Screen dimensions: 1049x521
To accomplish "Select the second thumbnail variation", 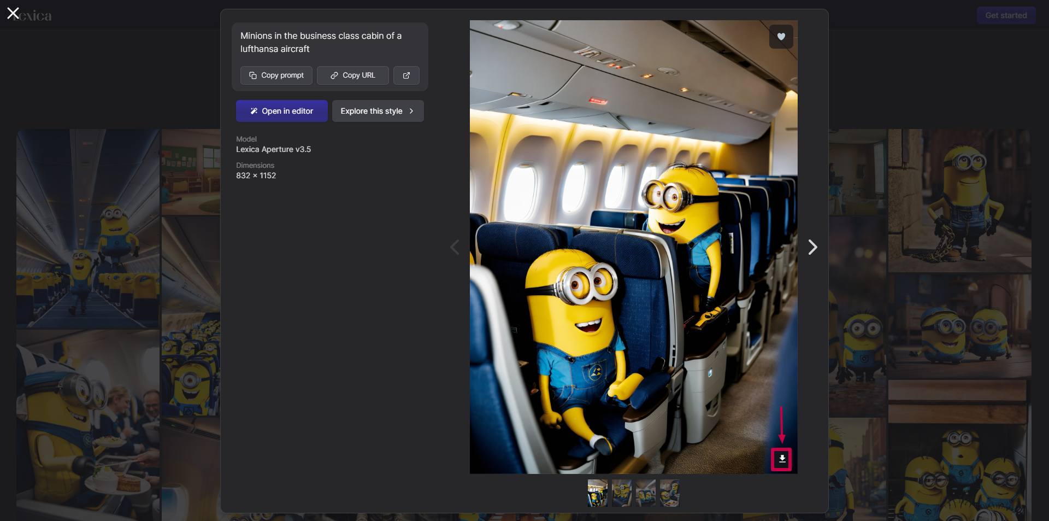I will 621,493.
